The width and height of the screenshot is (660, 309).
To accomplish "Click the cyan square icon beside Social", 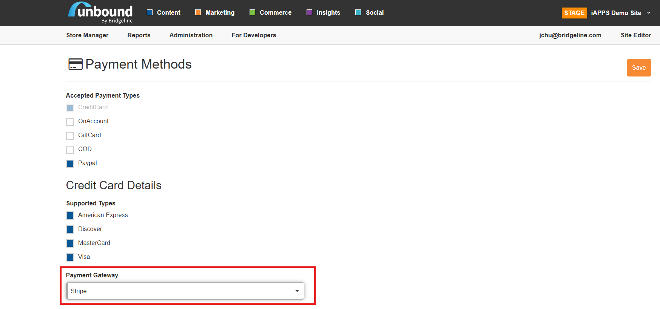I will pos(358,12).
